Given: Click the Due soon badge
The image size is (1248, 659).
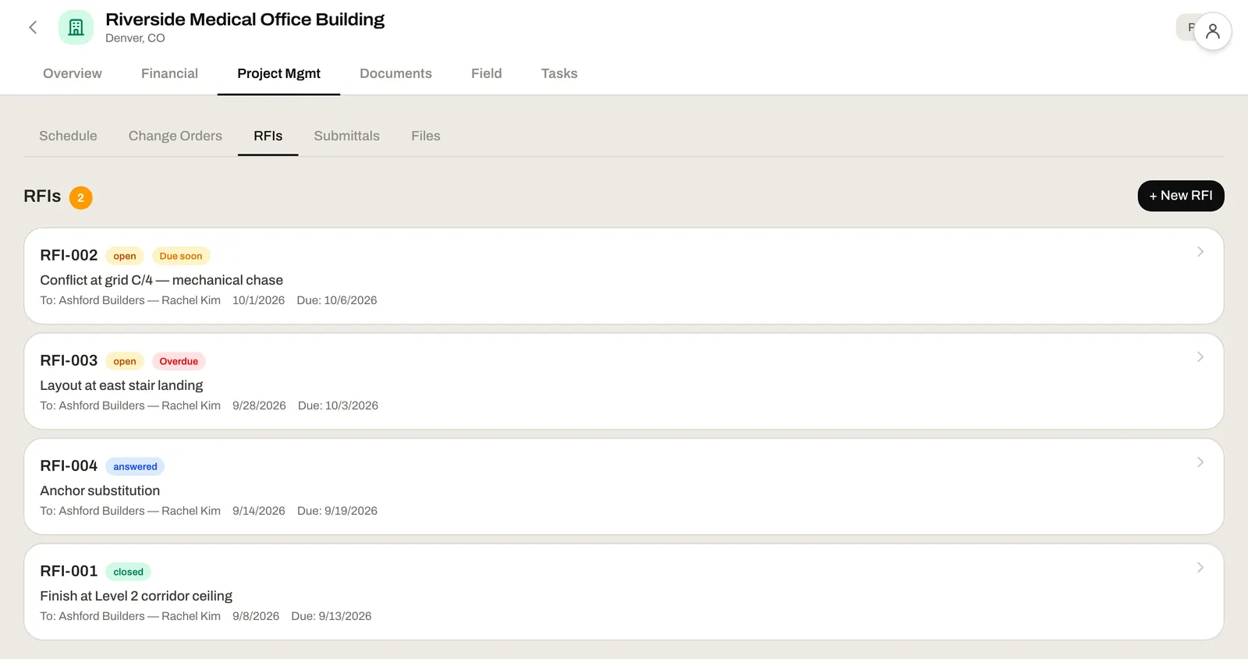Looking at the screenshot, I should tap(181, 256).
